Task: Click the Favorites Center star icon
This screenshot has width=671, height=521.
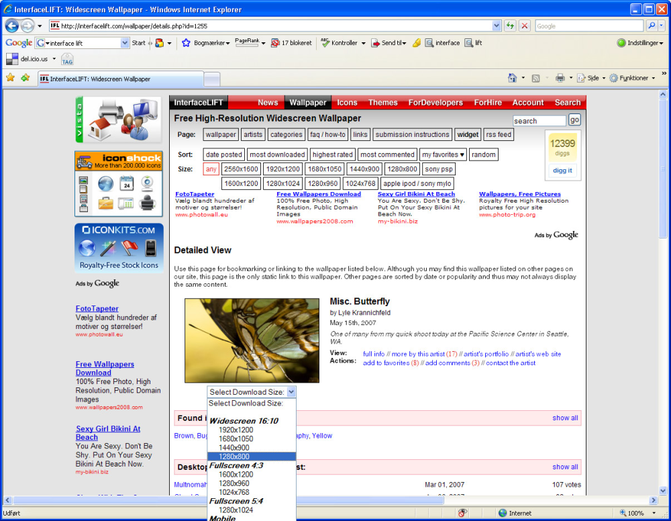Action: tap(10, 77)
